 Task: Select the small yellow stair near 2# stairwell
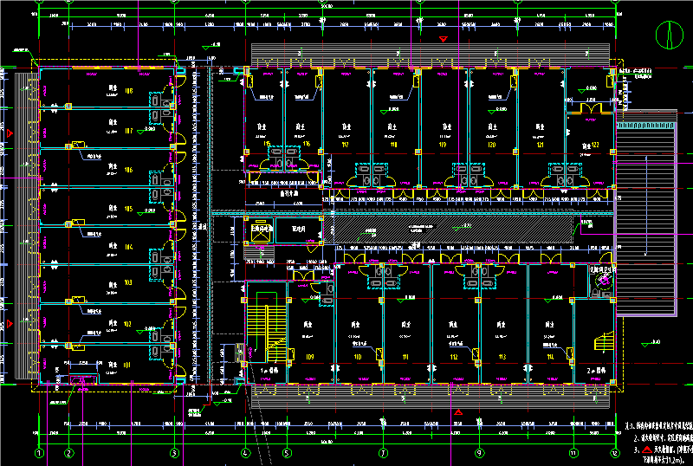(605, 341)
